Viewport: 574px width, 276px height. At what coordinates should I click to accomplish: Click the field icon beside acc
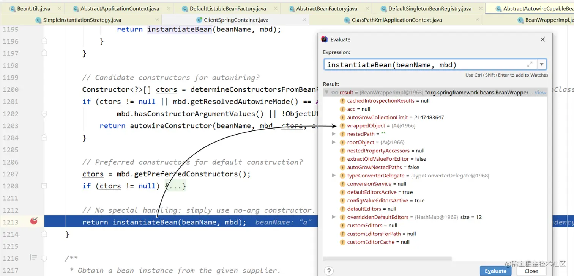click(342, 109)
